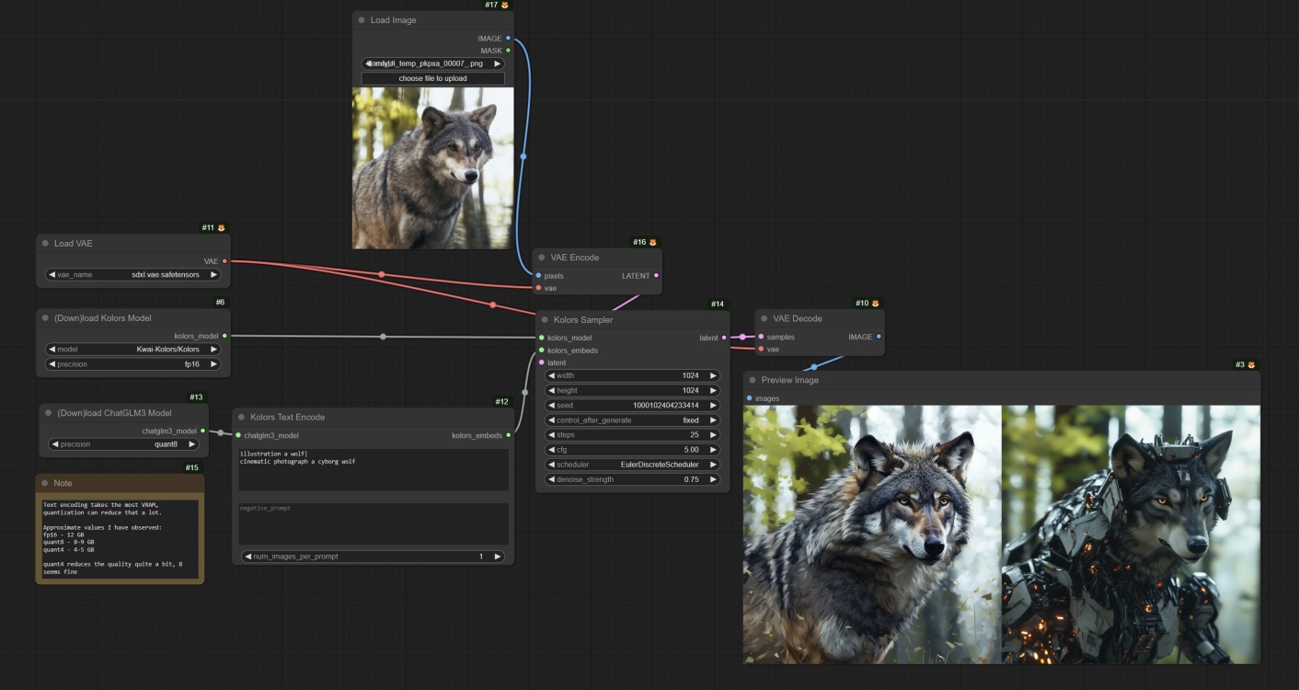The image size is (1299, 690).
Task: Click the fox badge beside #16
Action: coord(652,242)
